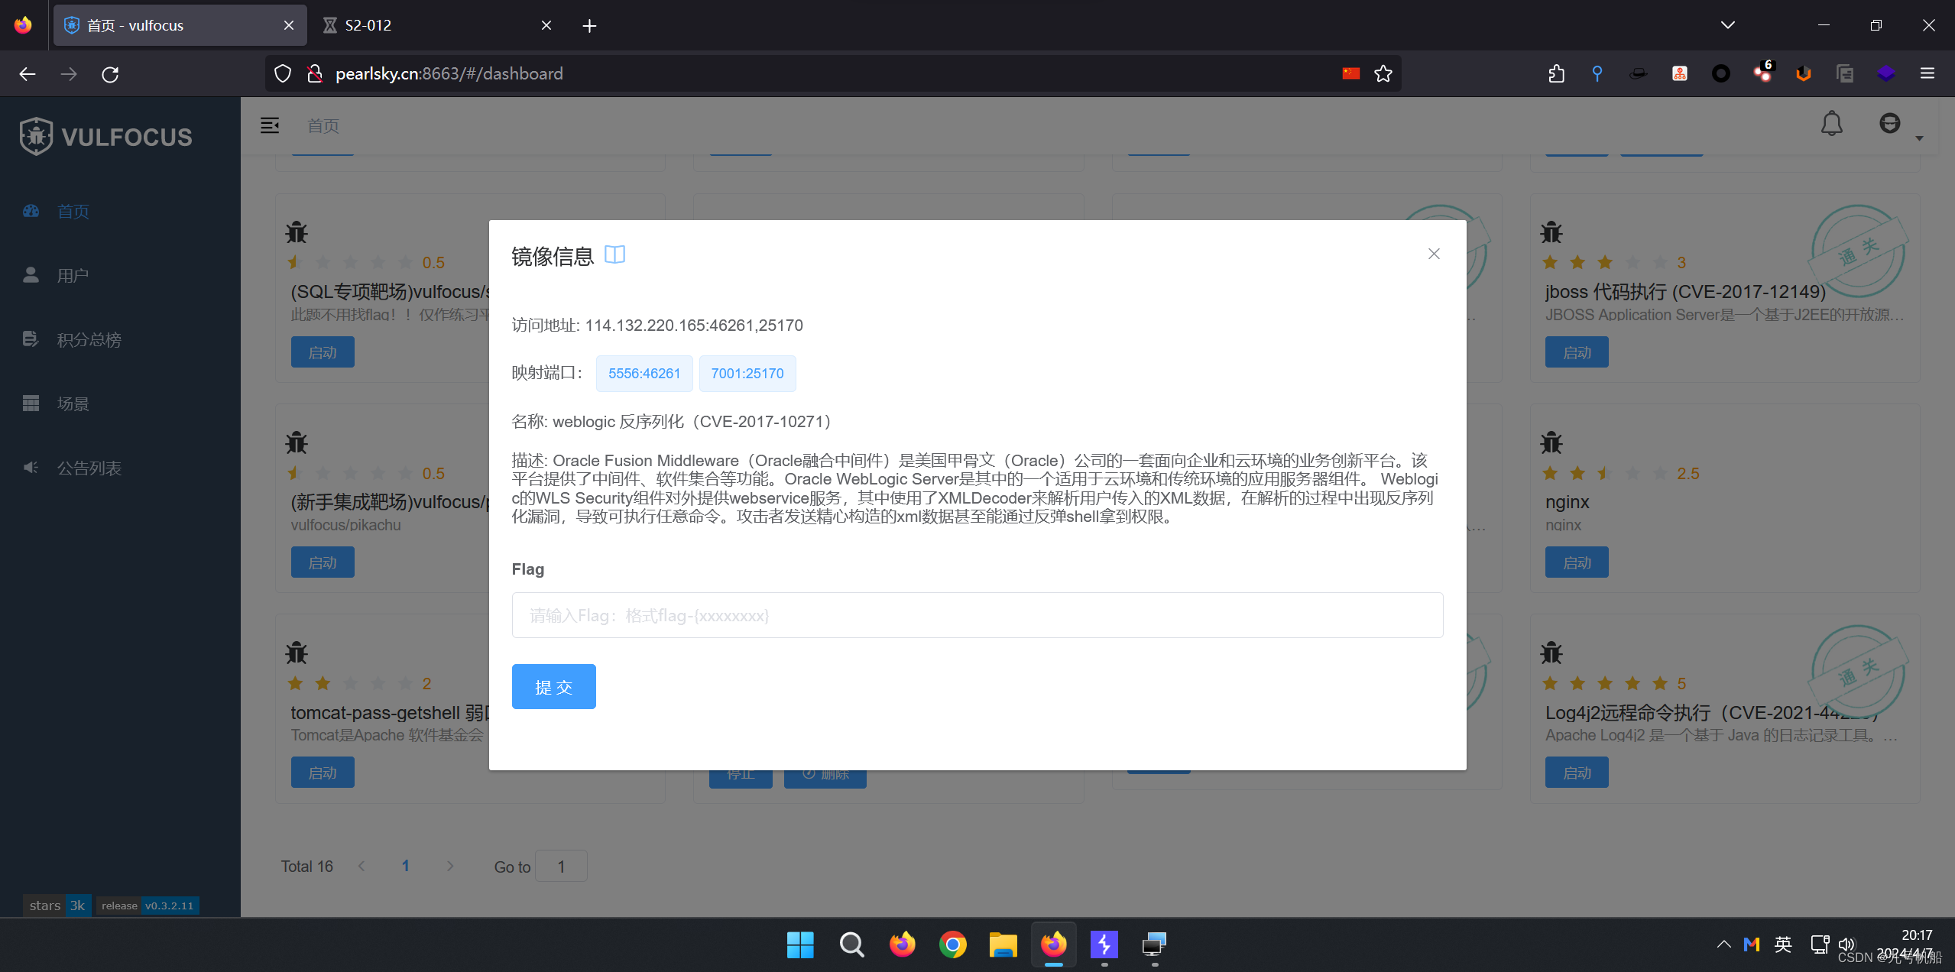The image size is (1955, 972).
Task: Open the 场景 sidebar menu item
Action: point(73,404)
